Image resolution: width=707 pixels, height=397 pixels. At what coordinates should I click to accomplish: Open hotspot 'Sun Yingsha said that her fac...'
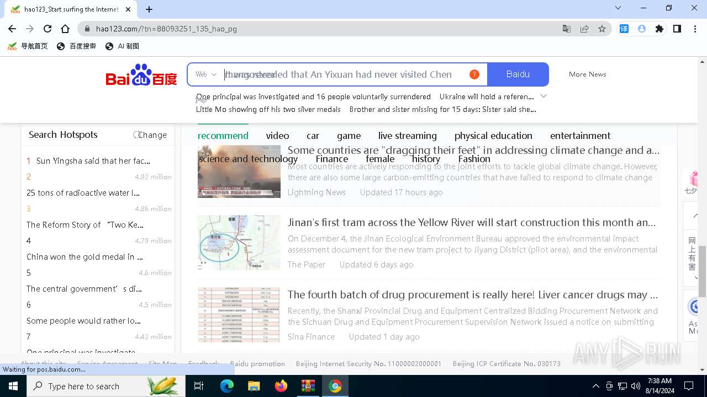click(x=93, y=161)
